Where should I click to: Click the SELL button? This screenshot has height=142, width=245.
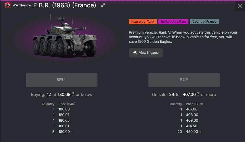click(x=62, y=80)
